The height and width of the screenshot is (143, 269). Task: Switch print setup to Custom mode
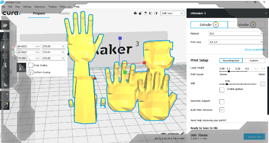(254, 61)
